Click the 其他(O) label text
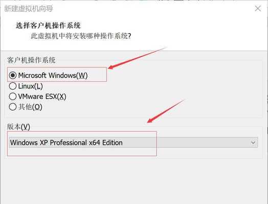The width and height of the screenshot is (268, 204). [30, 107]
